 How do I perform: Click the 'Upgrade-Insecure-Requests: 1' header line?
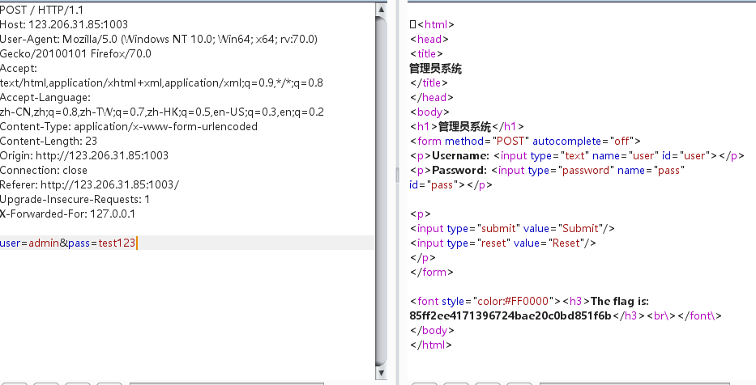tap(75, 199)
